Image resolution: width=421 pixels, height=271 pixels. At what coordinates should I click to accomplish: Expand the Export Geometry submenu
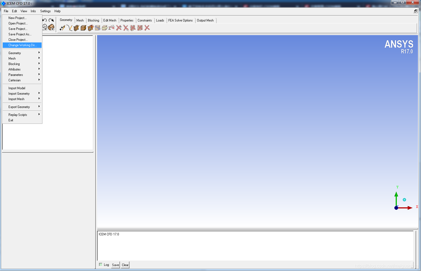[22, 107]
